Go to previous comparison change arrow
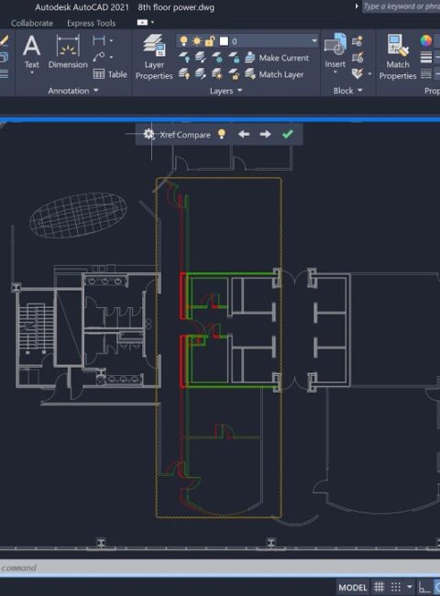 tap(244, 134)
